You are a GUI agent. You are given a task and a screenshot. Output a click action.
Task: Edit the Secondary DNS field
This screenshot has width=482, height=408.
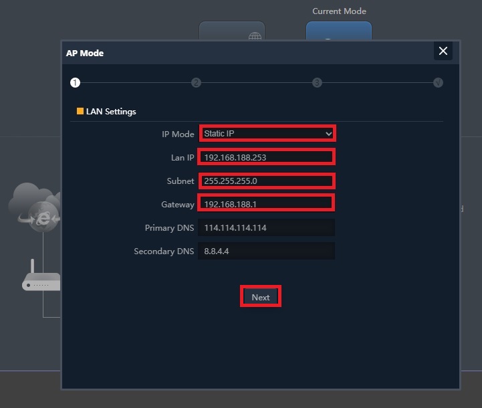pos(267,251)
